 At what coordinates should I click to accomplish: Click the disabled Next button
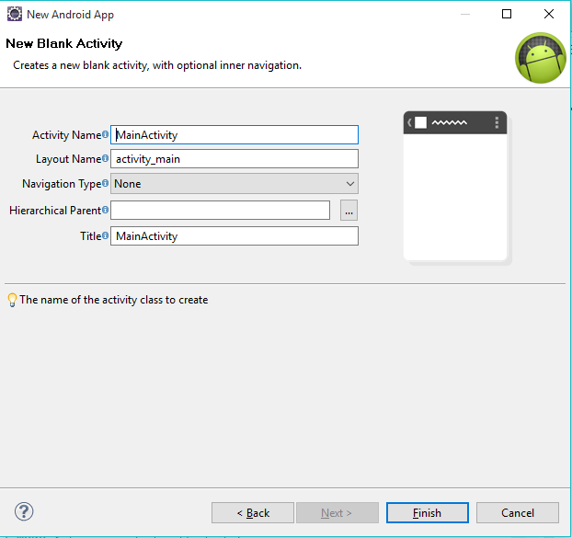(x=337, y=513)
